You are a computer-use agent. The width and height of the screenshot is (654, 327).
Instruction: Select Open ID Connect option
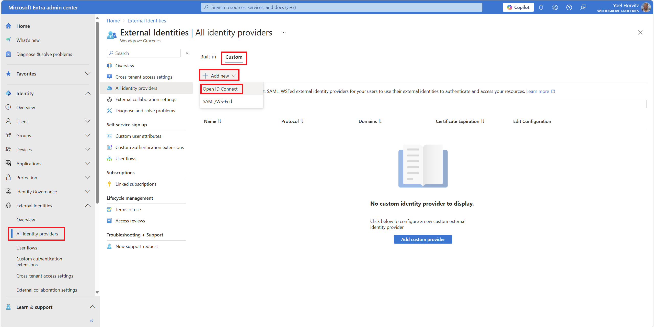220,89
